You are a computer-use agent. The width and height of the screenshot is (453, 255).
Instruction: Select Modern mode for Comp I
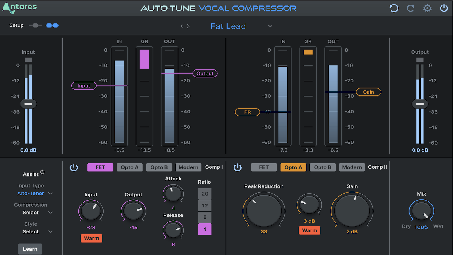click(x=188, y=167)
